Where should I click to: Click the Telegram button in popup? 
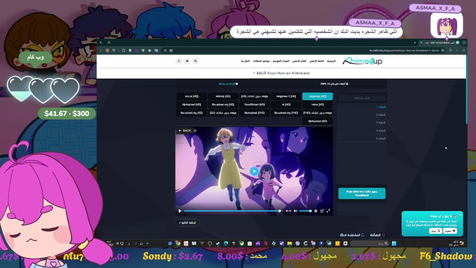click(450, 231)
